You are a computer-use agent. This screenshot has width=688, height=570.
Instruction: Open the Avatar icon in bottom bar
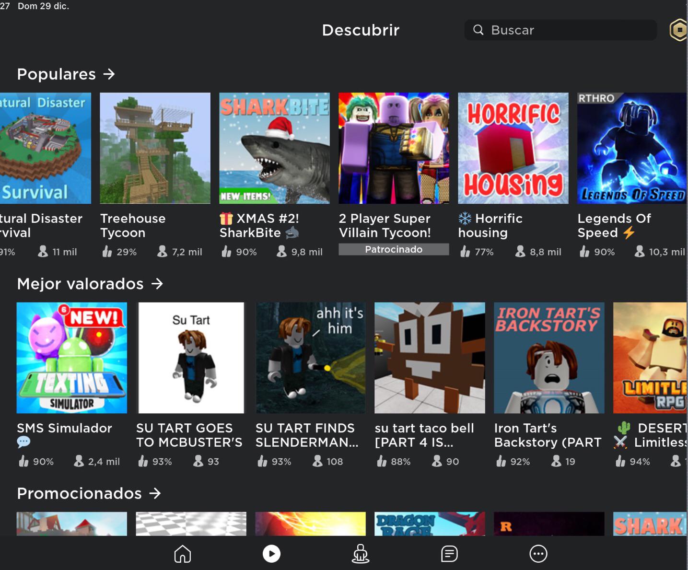point(360,554)
